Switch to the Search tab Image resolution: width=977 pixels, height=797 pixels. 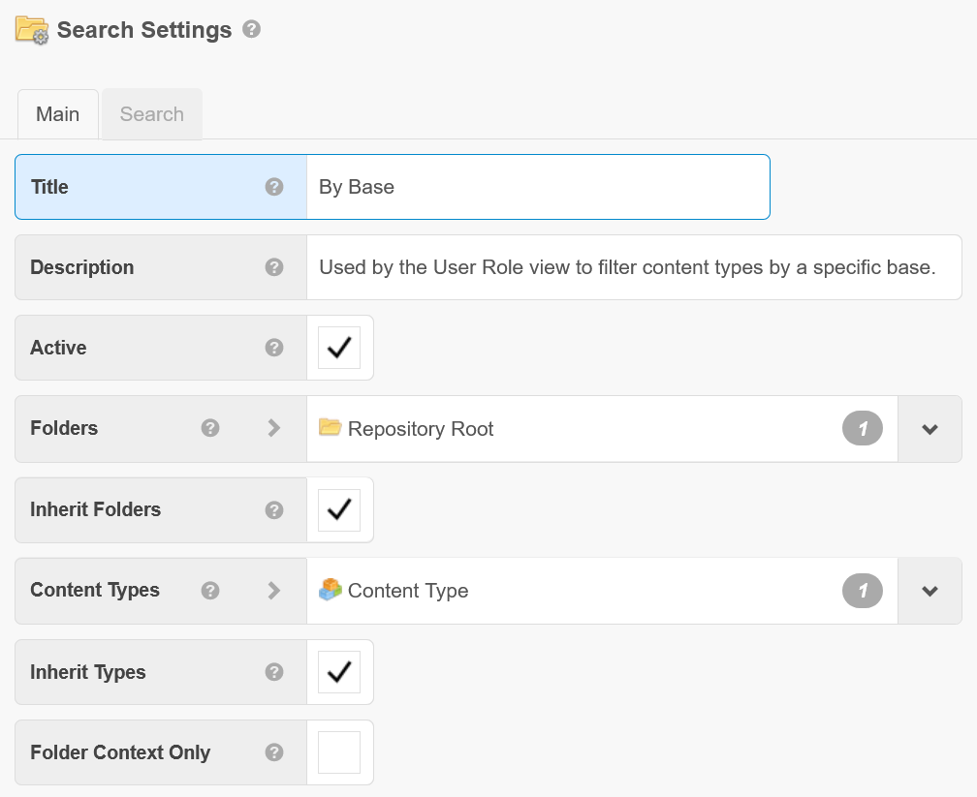point(152,114)
